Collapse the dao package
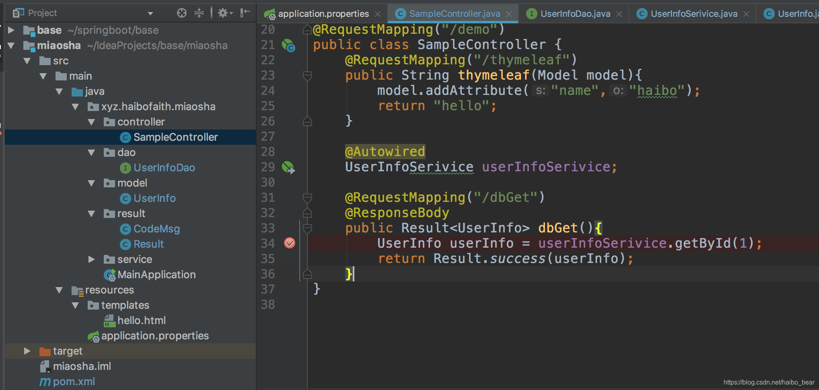Viewport: 819px width, 390px height. 92,152
